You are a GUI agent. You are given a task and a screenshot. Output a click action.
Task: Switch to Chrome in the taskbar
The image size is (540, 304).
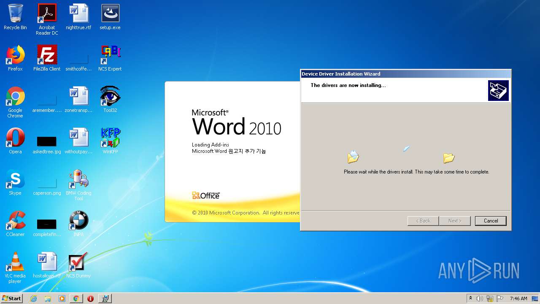[76, 299]
